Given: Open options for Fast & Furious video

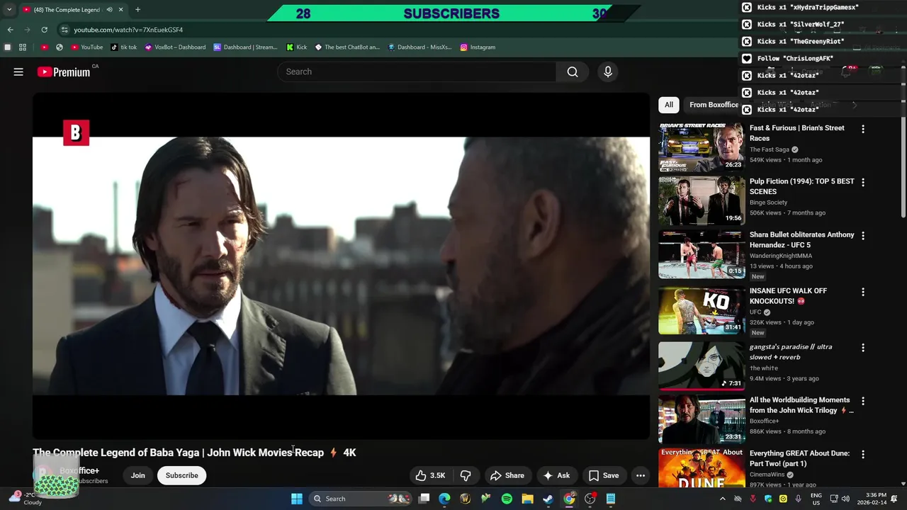Looking at the screenshot, I should pos(863,129).
